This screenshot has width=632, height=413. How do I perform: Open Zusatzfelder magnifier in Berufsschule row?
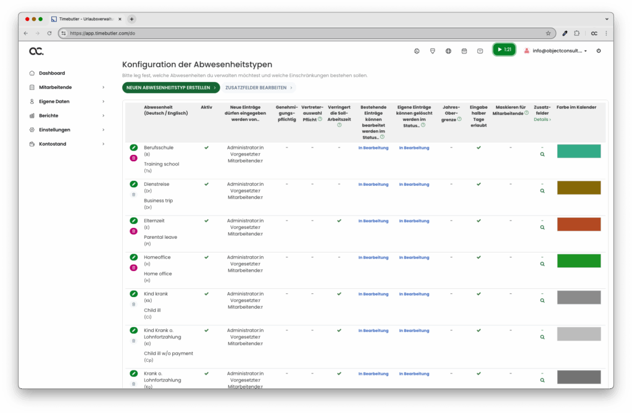tap(542, 154)
